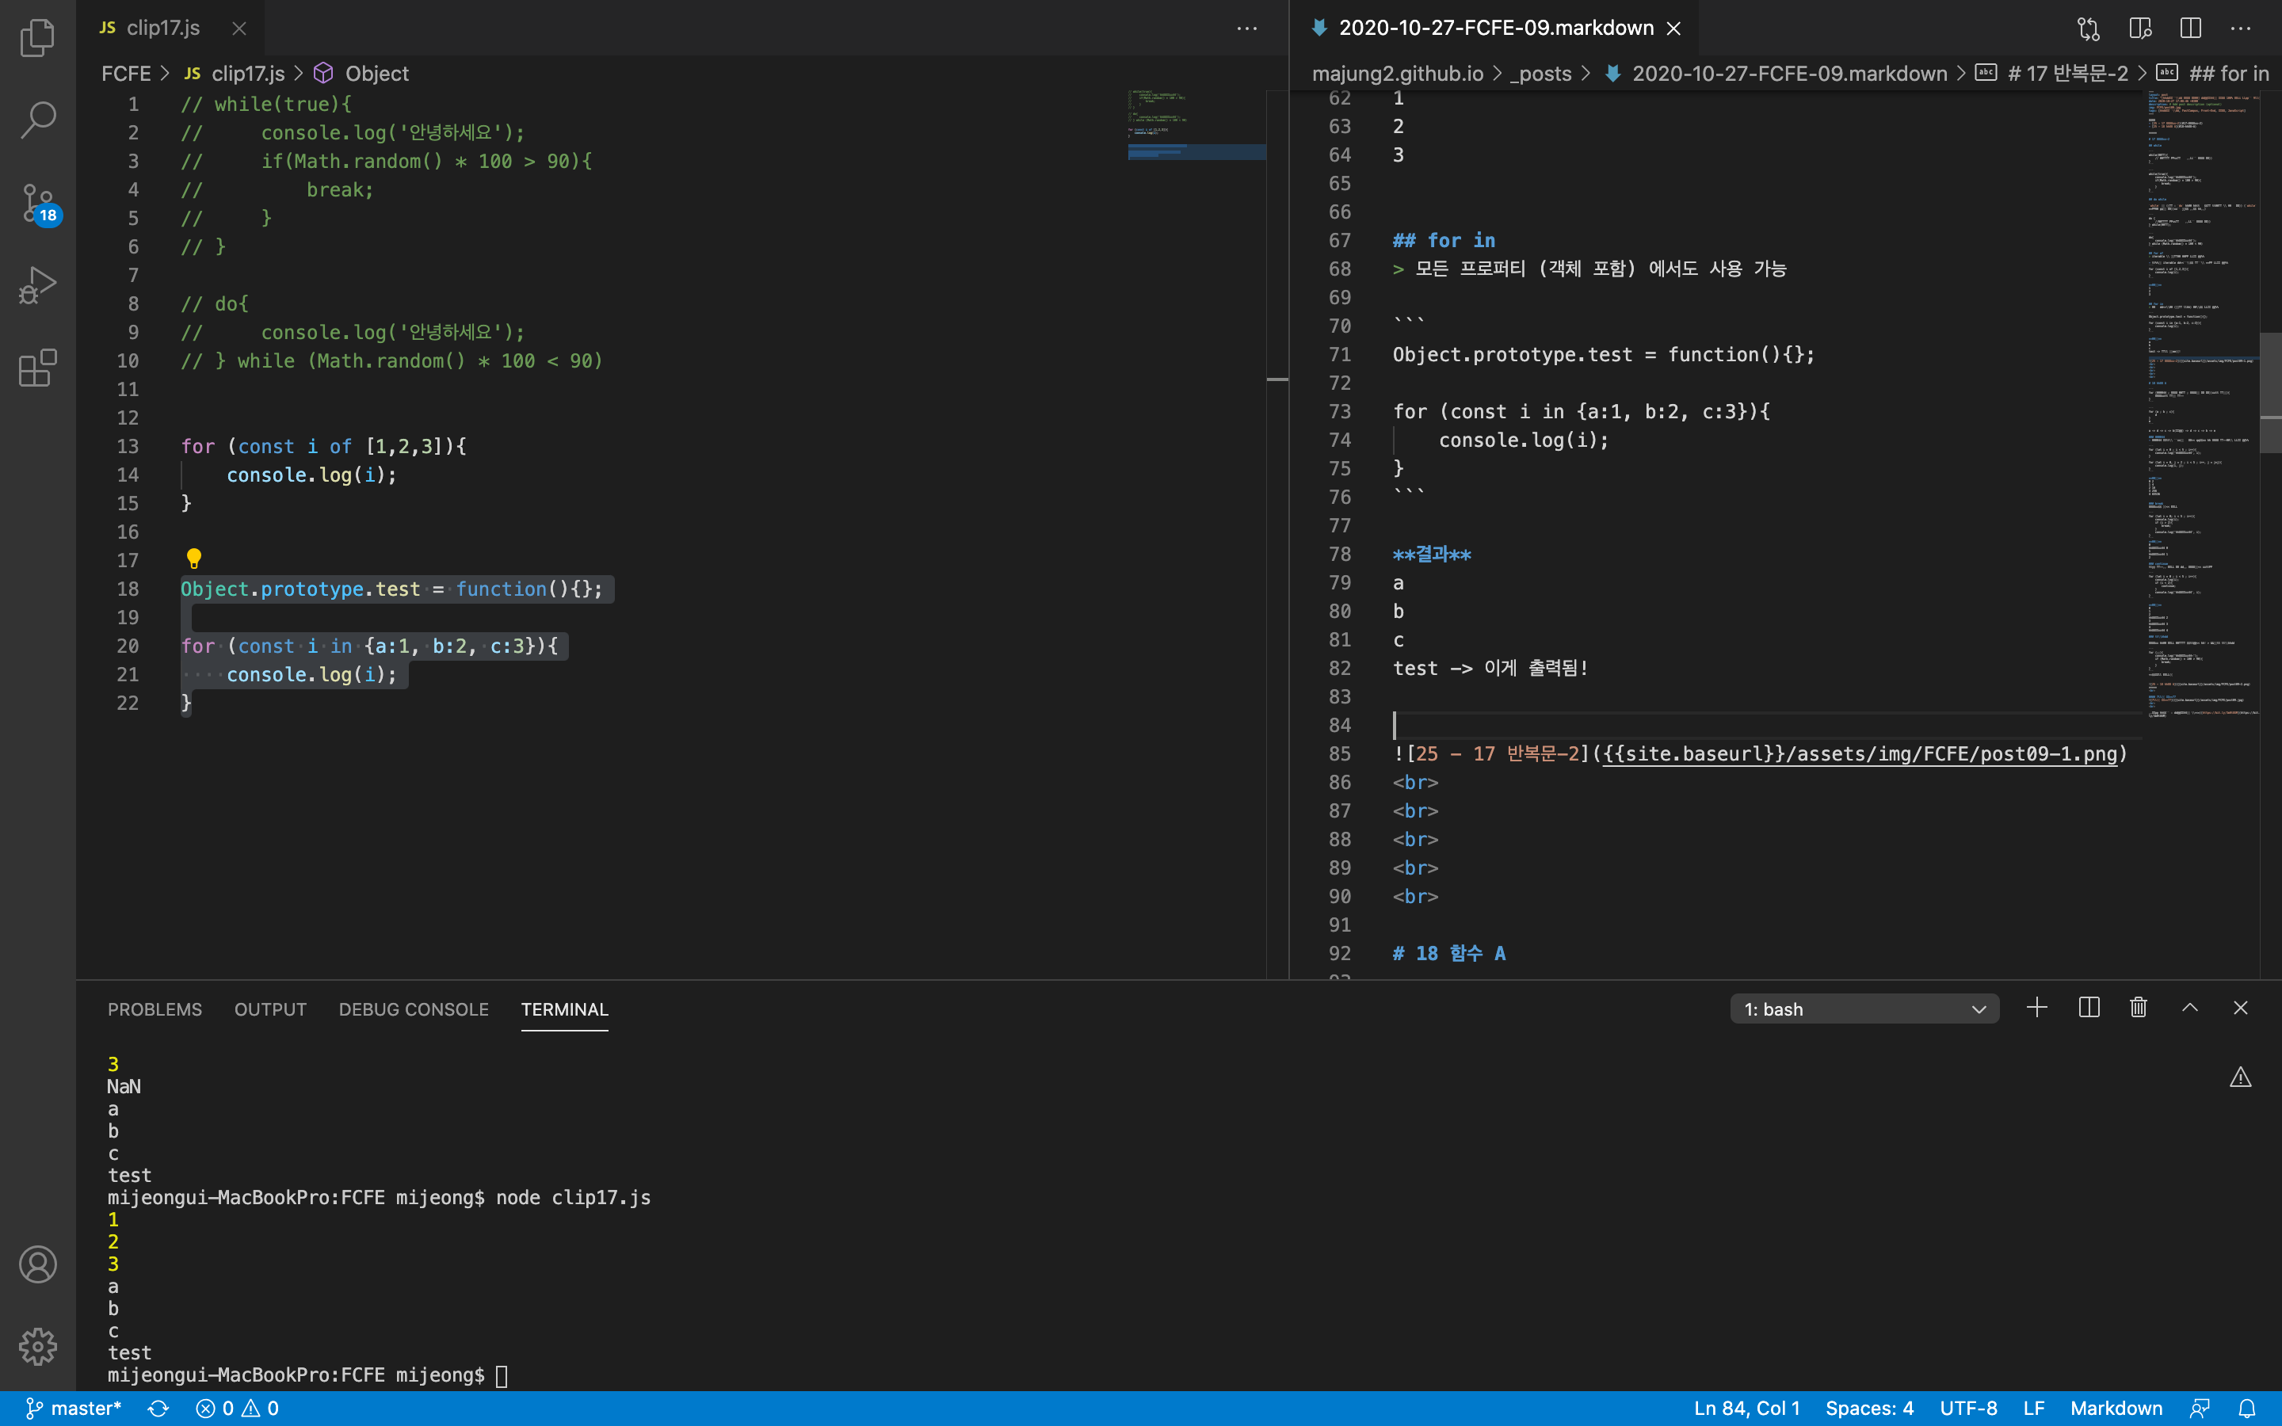Screen dimensions: 2282x1426
Task: Open changes compare icon for markdown file
Action: point(2089,29)
